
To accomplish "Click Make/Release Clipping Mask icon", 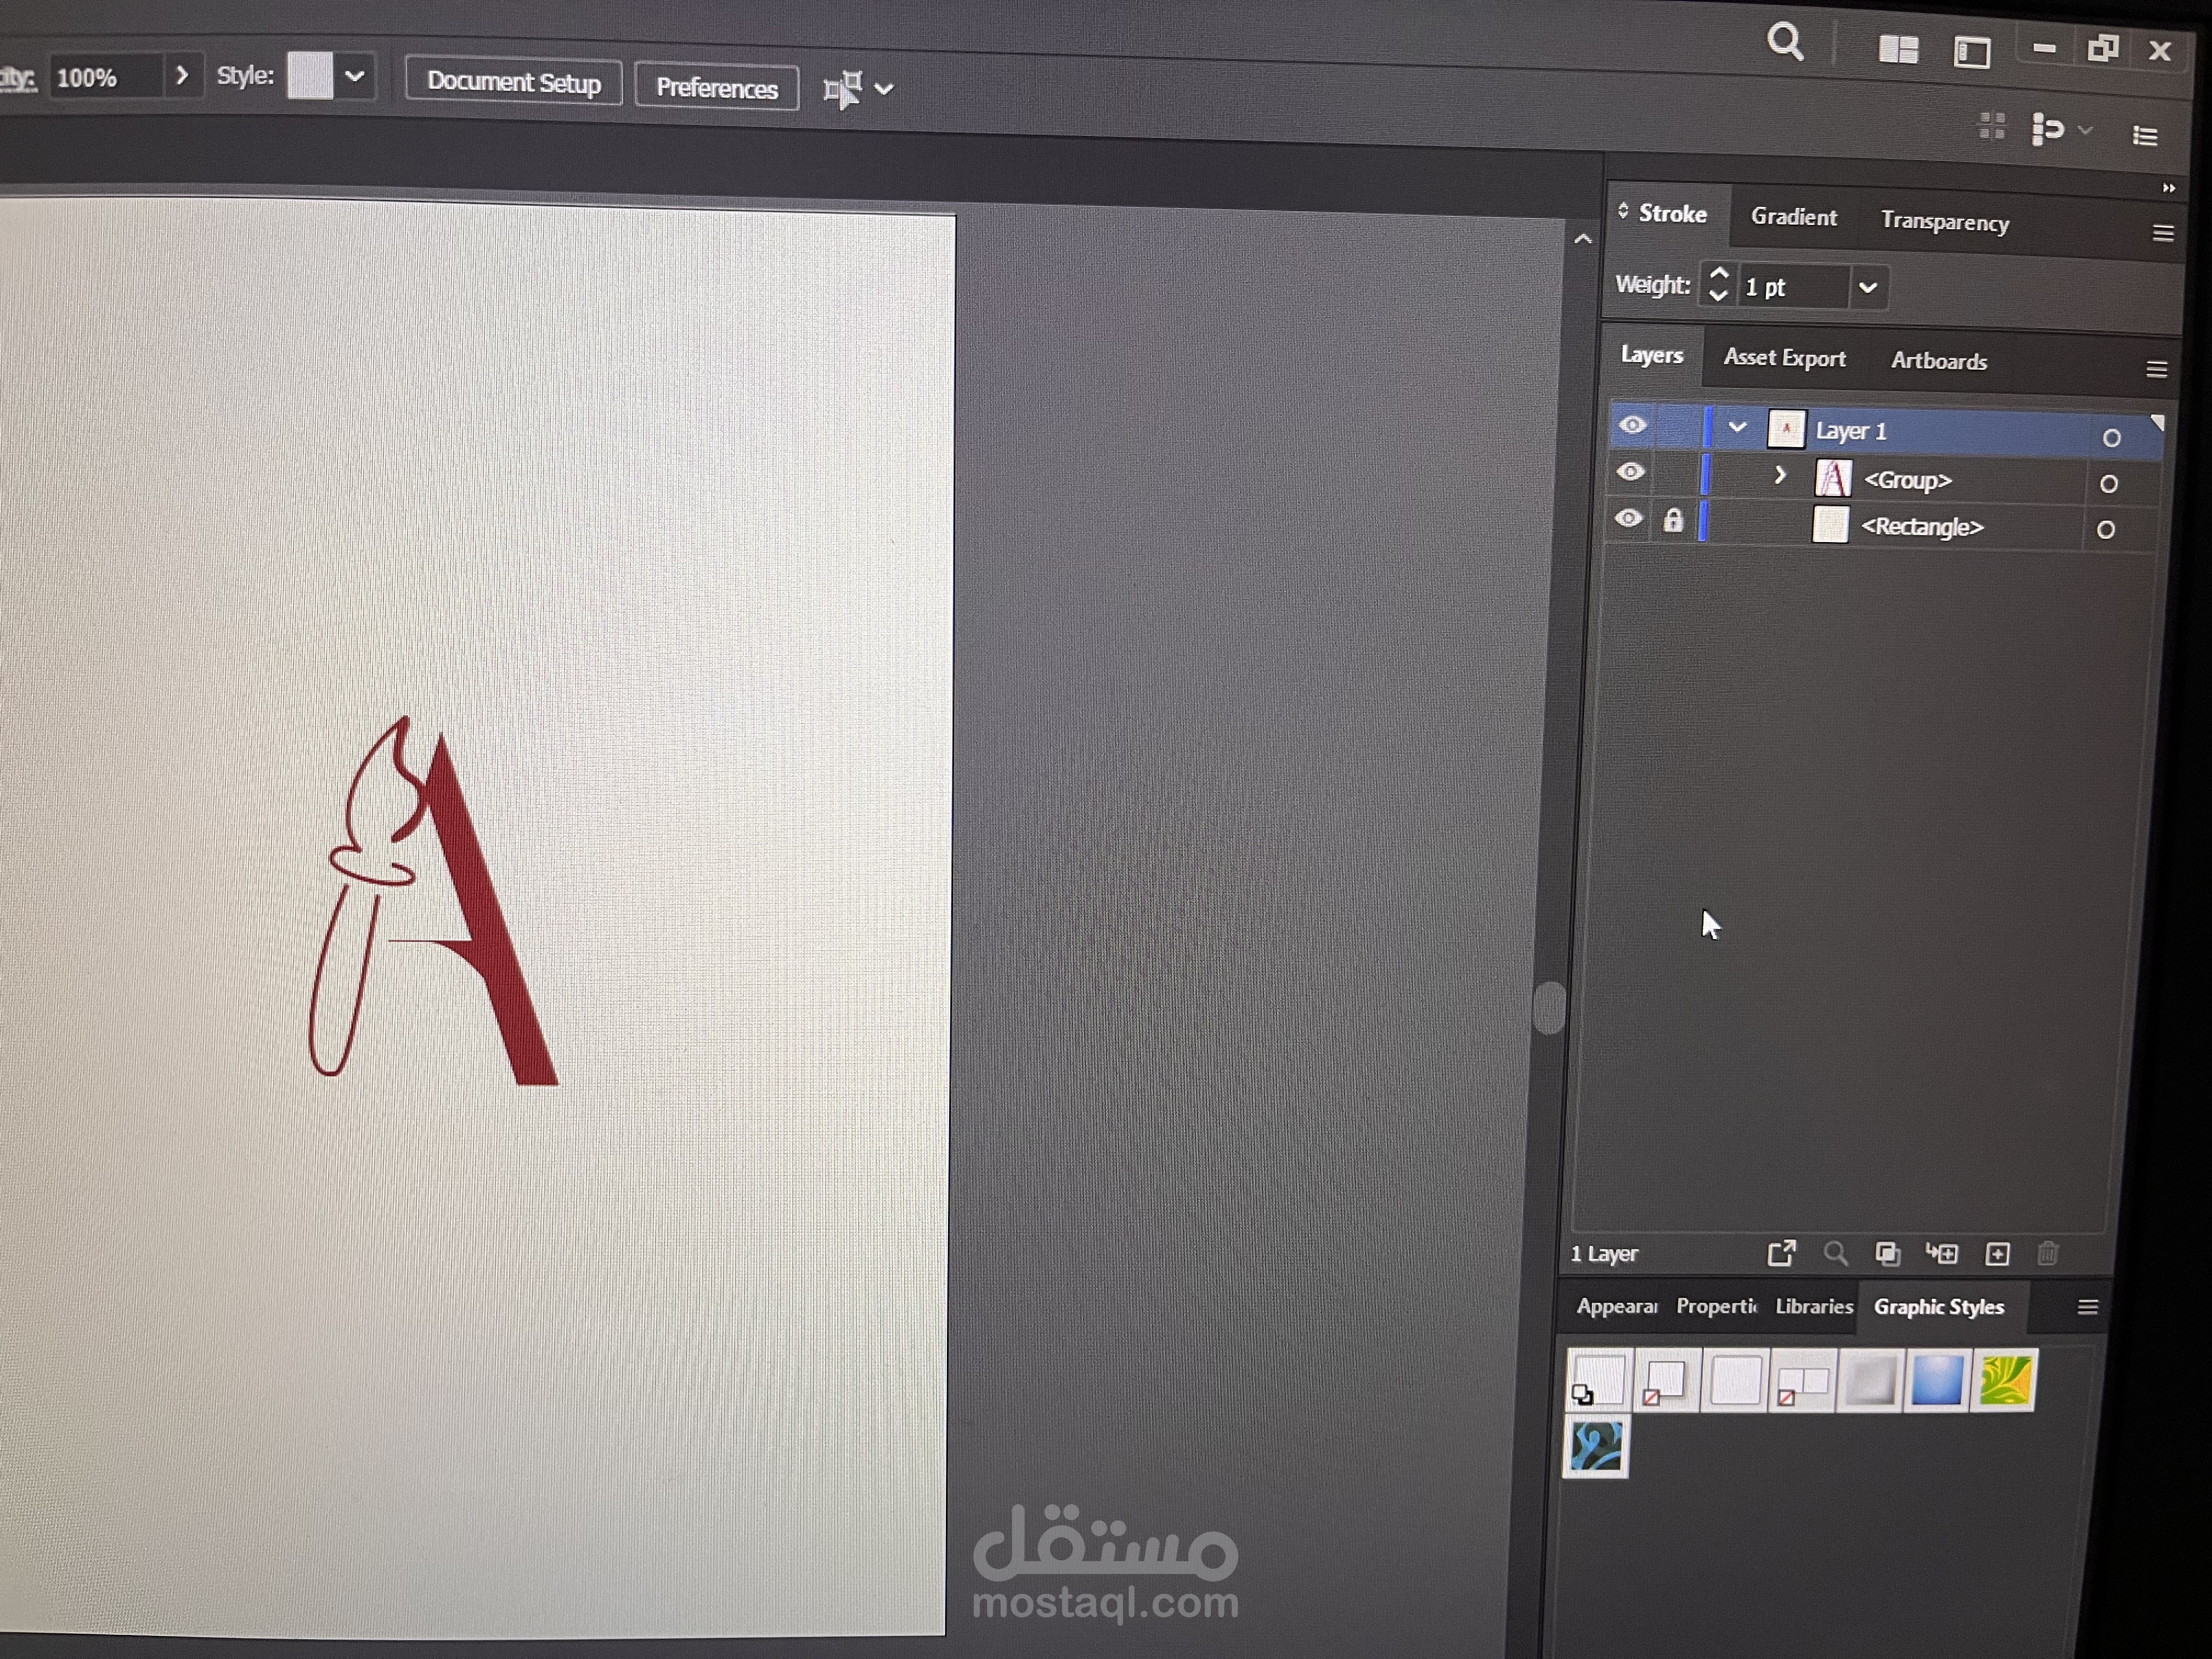I will [x=1887, y=1254].
